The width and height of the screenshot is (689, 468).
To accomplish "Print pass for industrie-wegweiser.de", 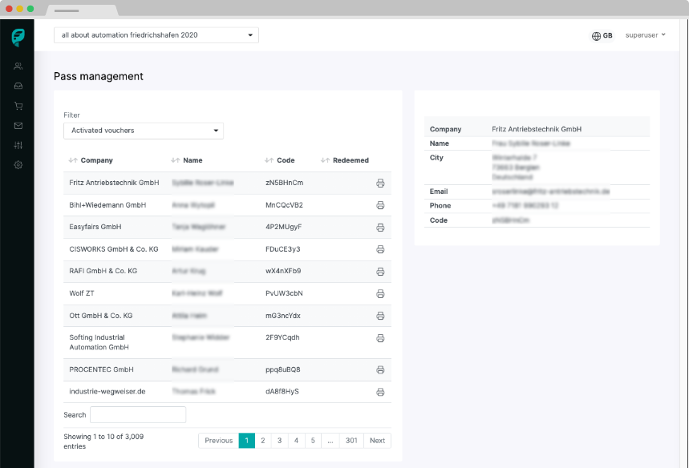I will click(x=380, y=392).
